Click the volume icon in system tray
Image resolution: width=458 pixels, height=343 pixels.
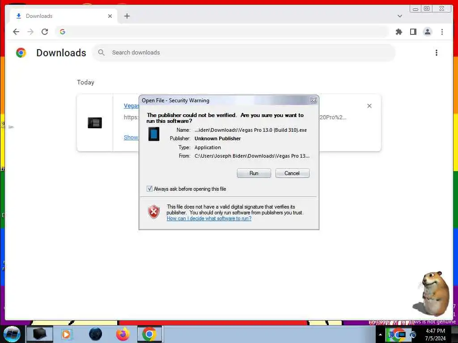click(x=413, y=335)
